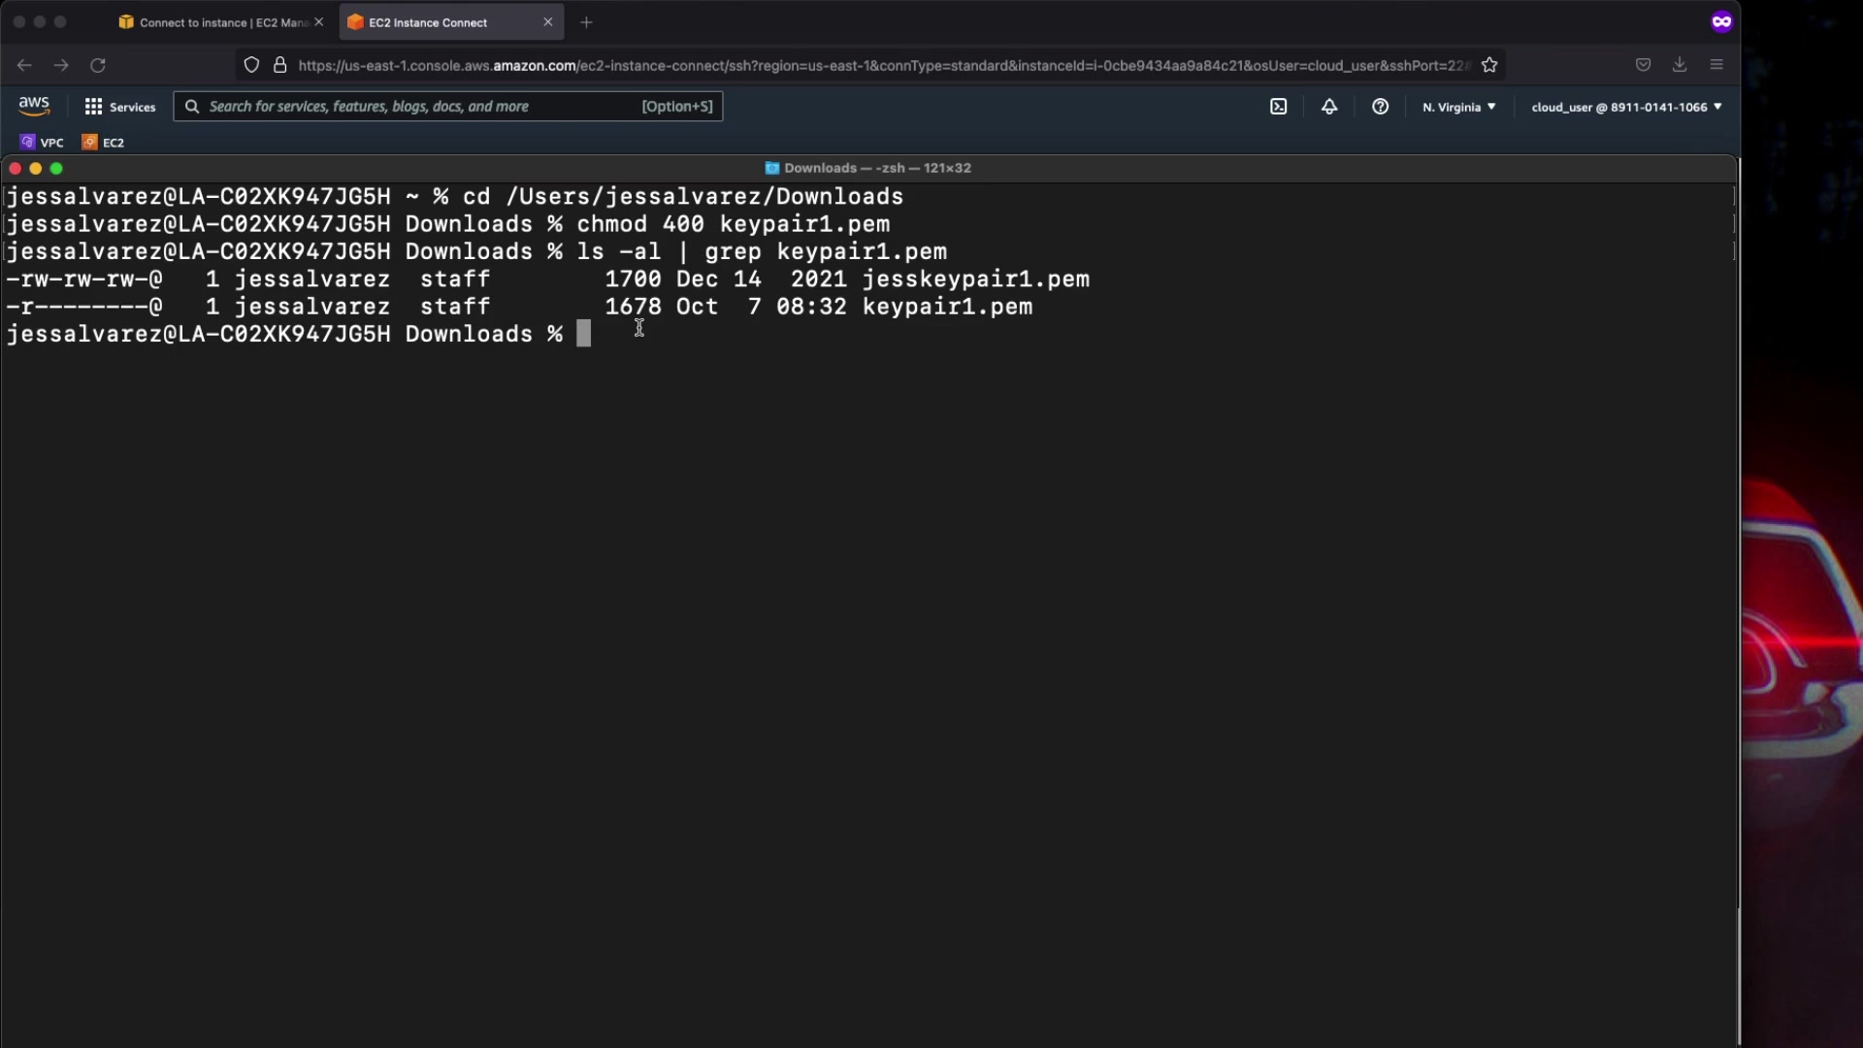The height and width of the screenshot is (1048, 1863).
Task: Open AWS CloudShell icon
Action: point(1278,107)
